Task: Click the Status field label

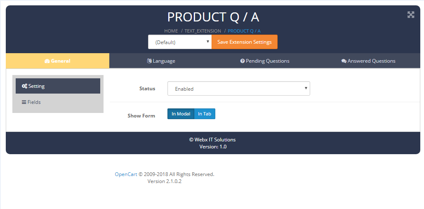Action: 147,88
